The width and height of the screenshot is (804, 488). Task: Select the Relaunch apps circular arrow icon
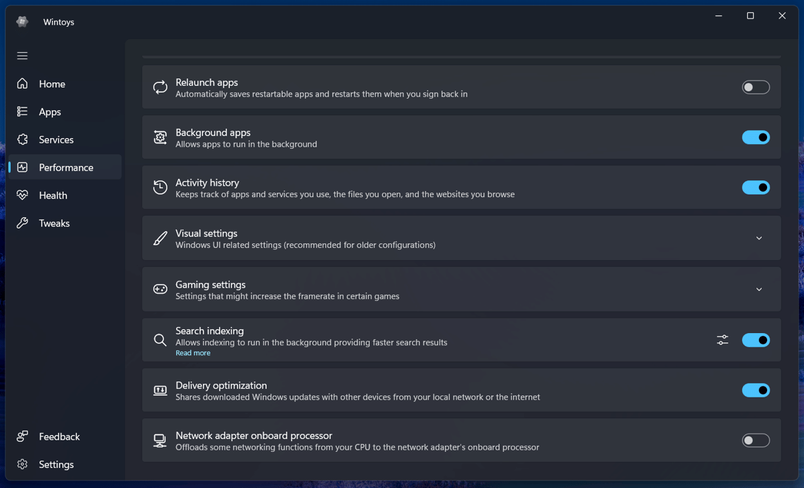click(160, 87)
